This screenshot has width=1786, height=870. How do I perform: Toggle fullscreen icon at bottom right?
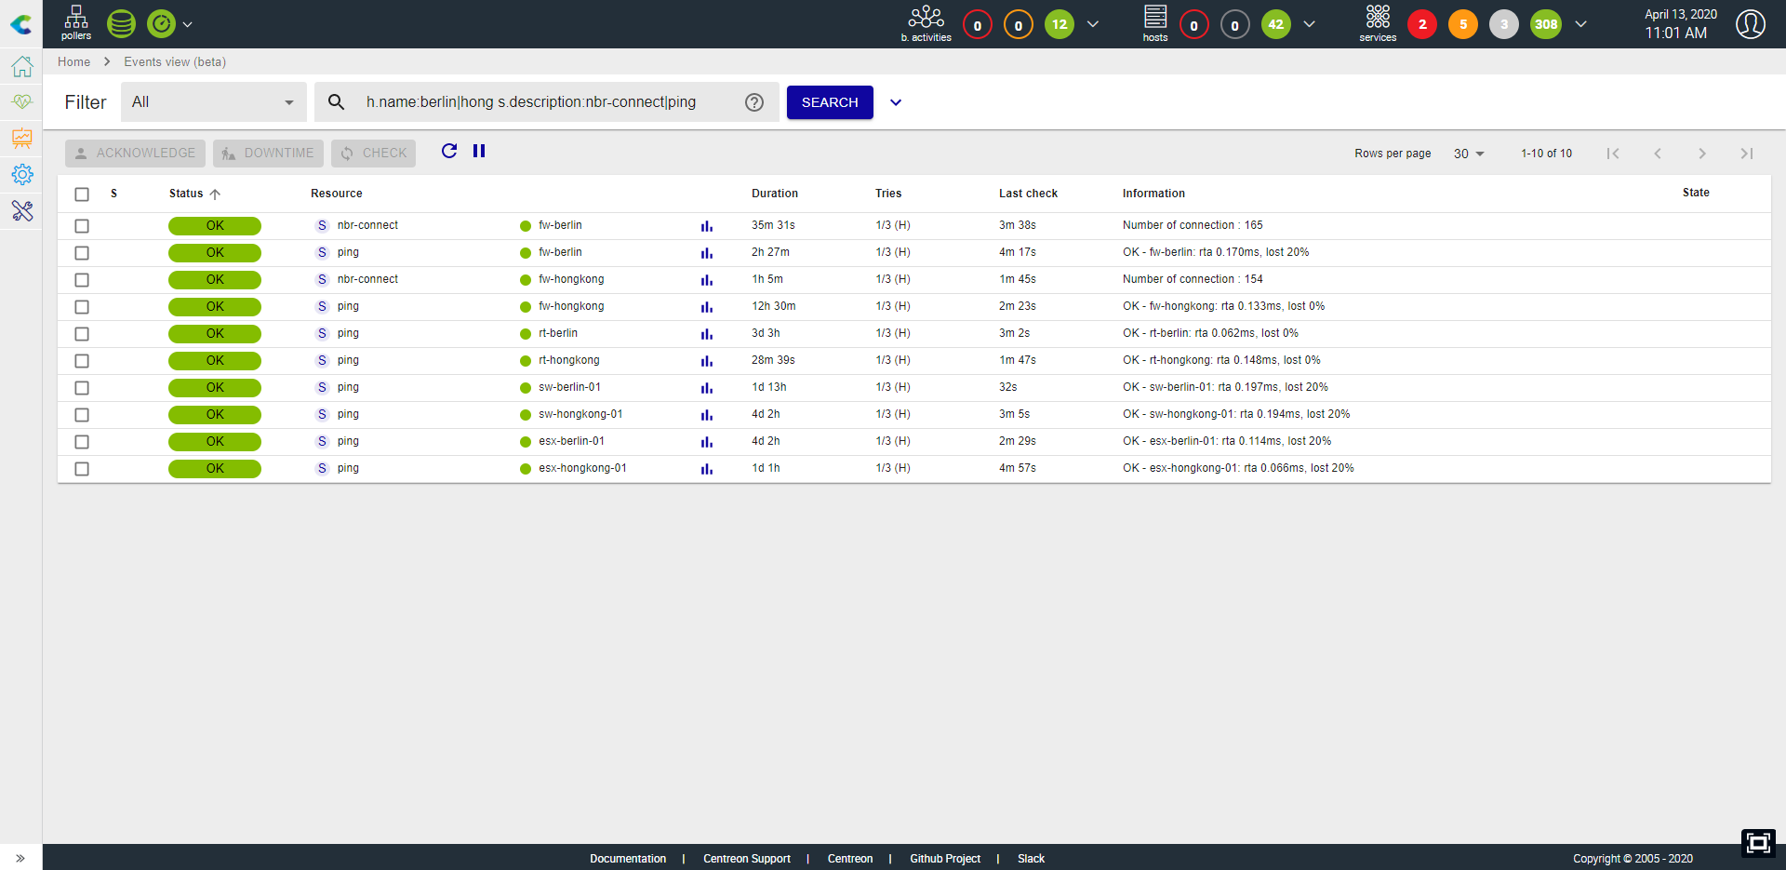click(x=1758, y=843)
